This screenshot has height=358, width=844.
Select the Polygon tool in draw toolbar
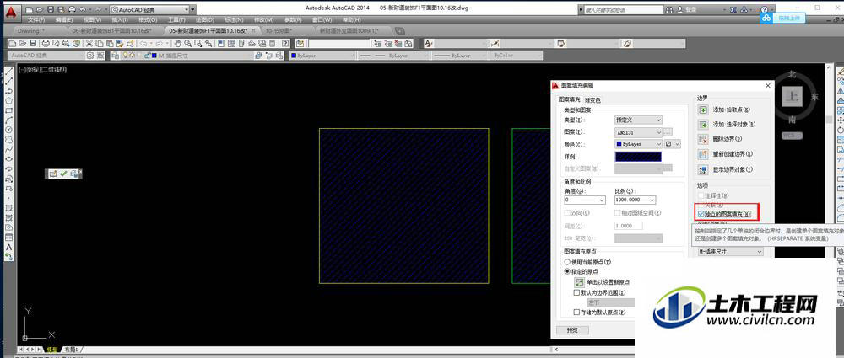tap(8, 100)
